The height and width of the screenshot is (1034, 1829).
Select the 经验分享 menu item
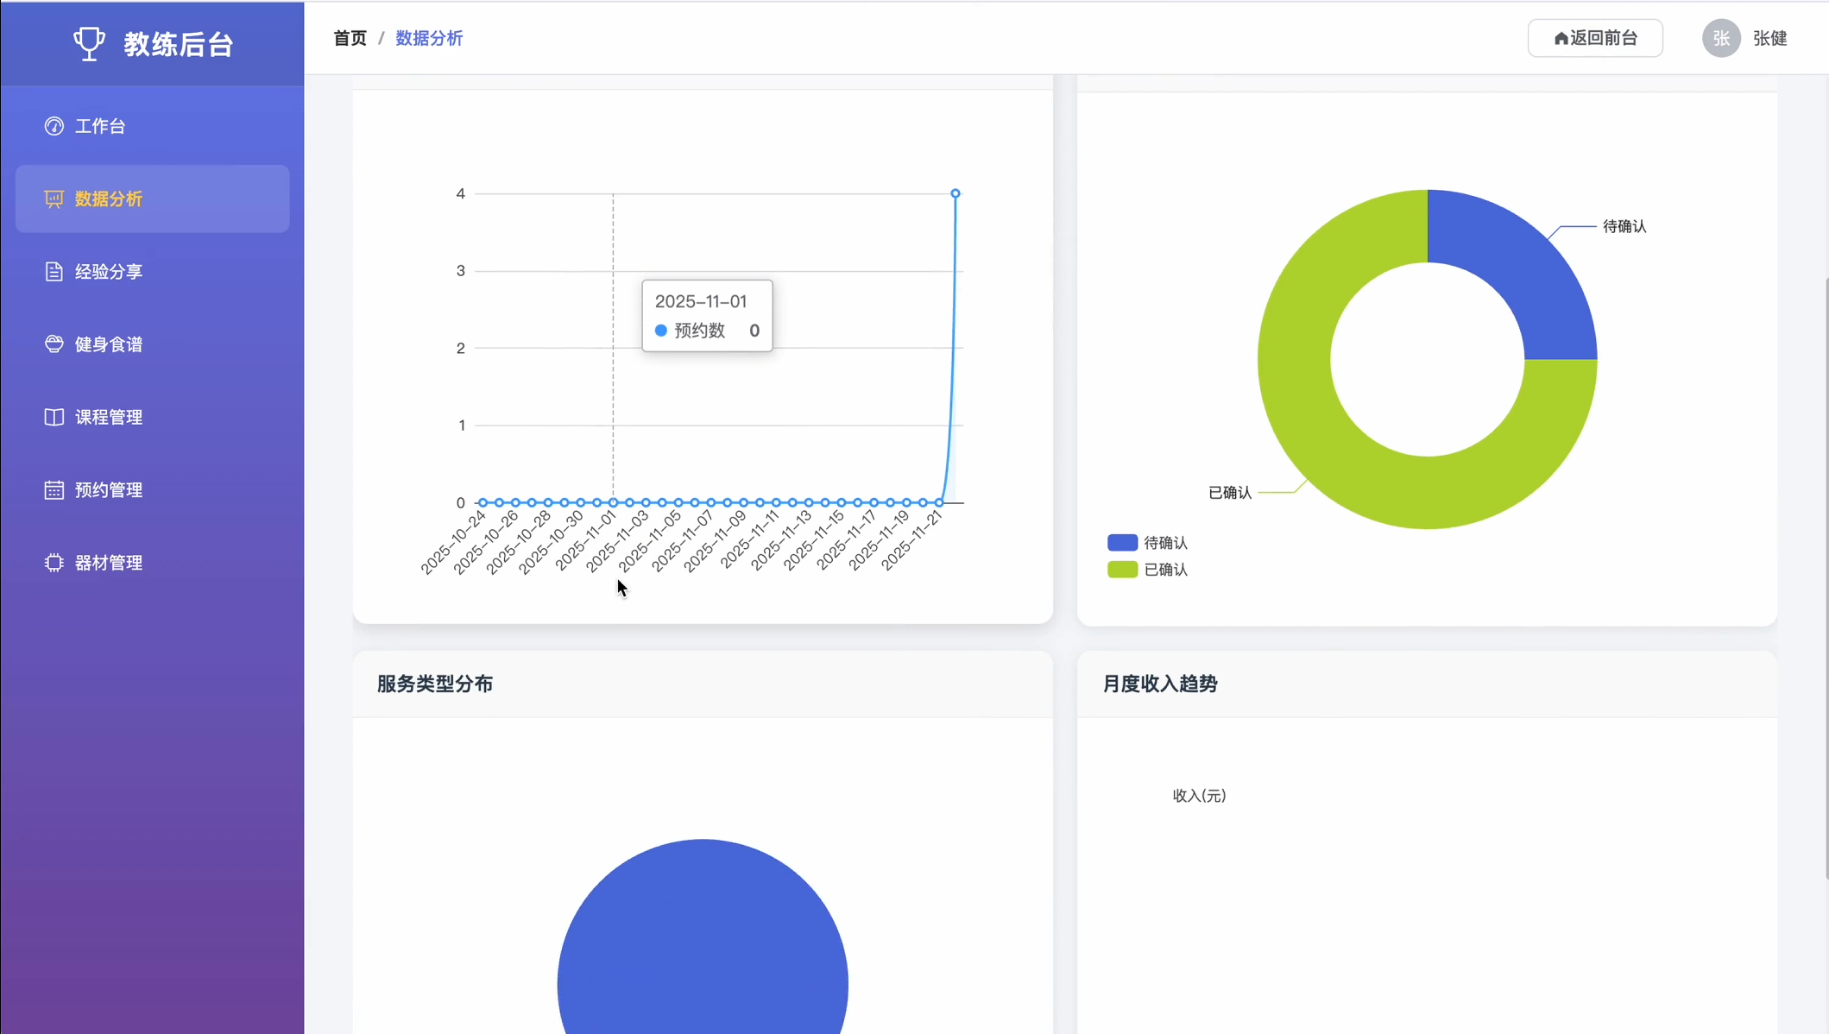click(109, 272)
